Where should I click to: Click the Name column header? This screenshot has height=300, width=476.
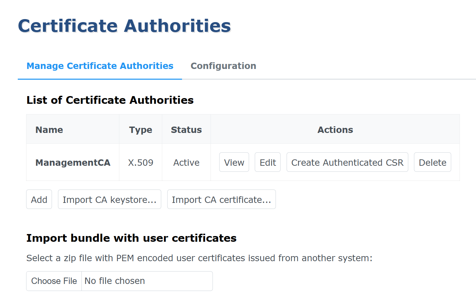pos(49,130)
